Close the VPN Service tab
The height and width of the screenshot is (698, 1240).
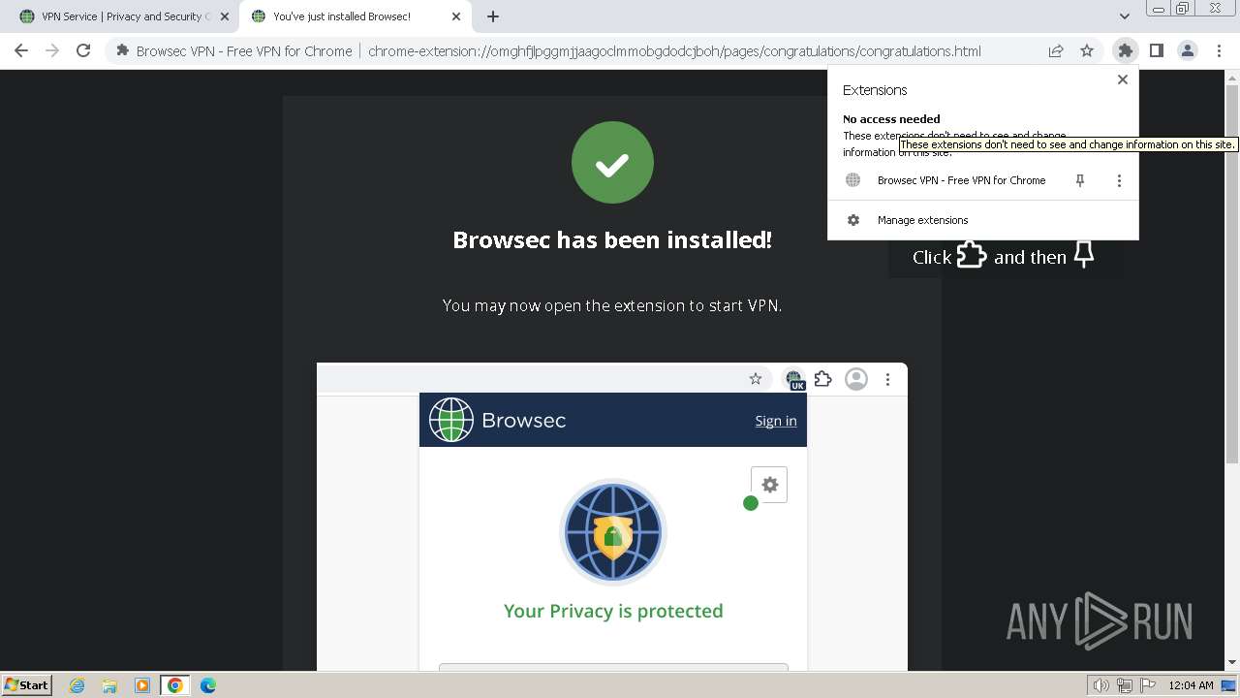[224, 16]
